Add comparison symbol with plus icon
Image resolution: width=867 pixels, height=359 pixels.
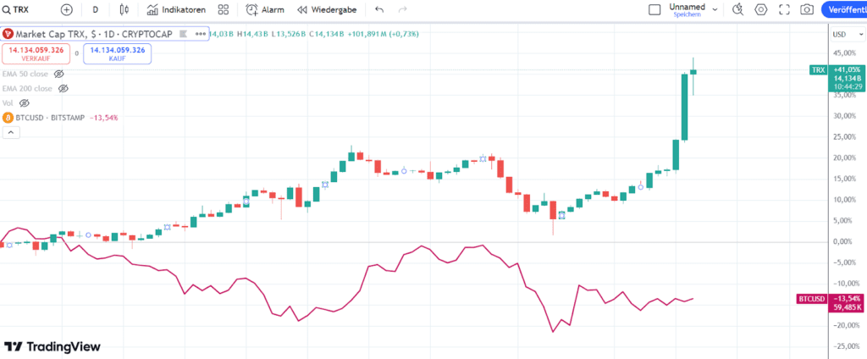tap(66, 9)
